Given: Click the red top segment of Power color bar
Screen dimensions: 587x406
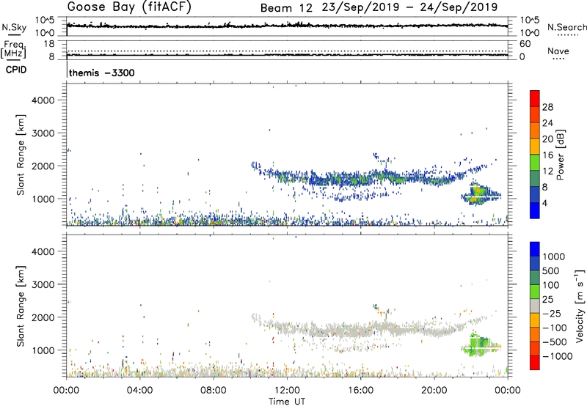Looking at the screenshot, I should click(535, 97).
